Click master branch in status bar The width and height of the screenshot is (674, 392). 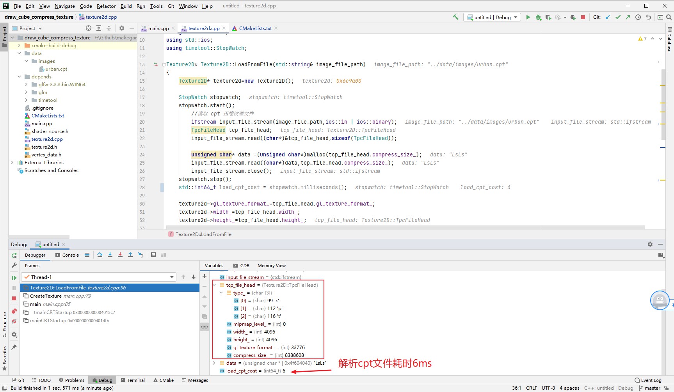[649, 388]
